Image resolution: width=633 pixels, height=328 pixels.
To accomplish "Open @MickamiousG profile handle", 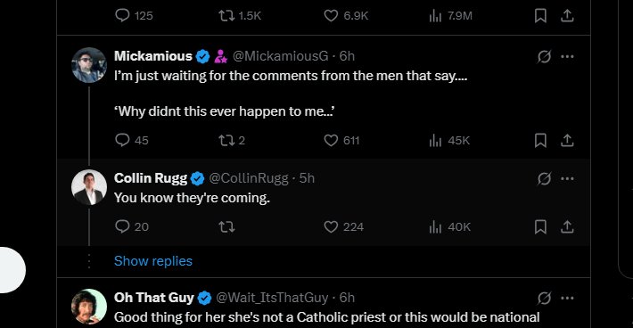I will pos(280,56).
